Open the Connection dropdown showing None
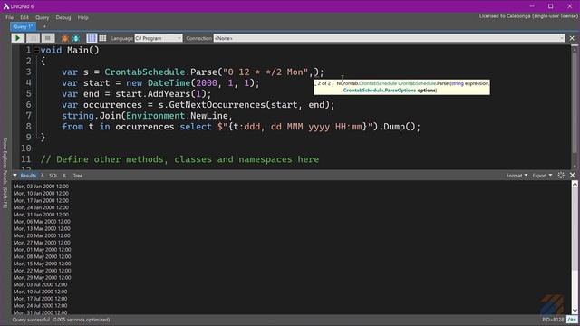 389,38
